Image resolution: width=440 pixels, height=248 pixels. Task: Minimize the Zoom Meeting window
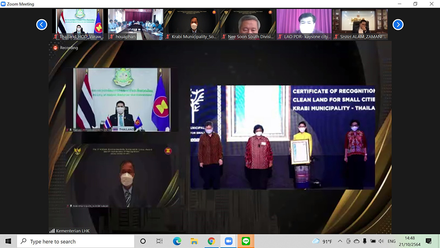[x=400, y=4]
